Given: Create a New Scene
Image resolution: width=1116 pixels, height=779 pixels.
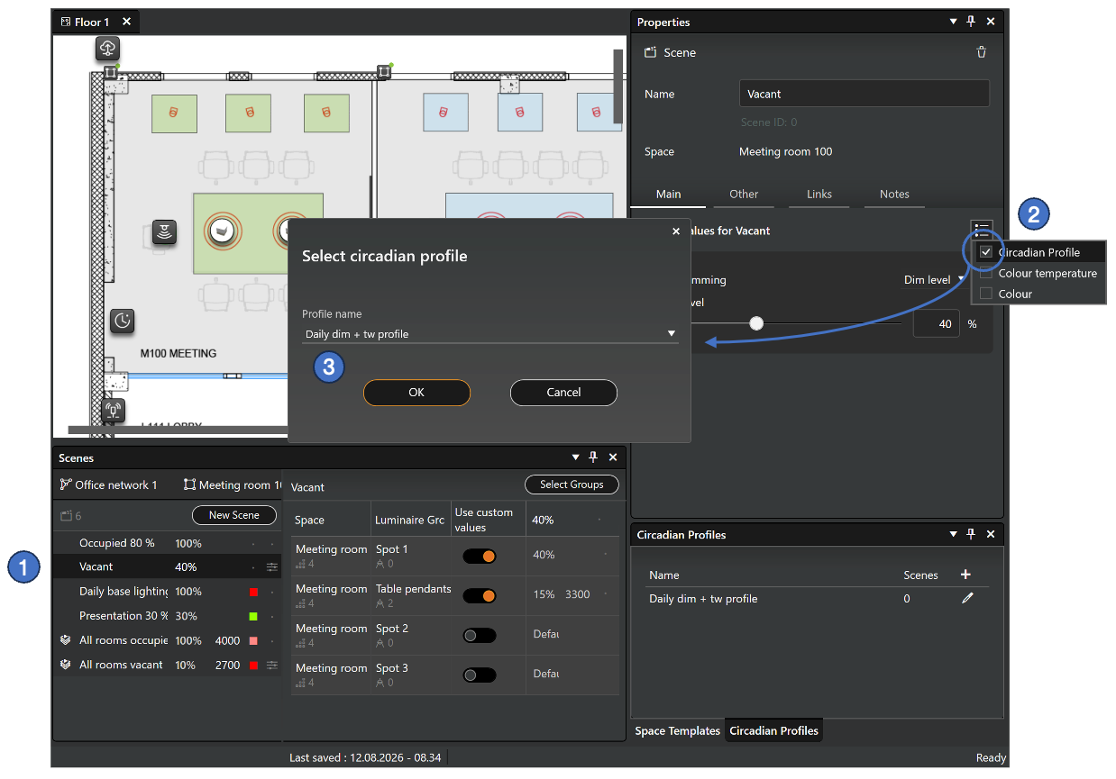Looking at the screenshot, I should point(234,515).
